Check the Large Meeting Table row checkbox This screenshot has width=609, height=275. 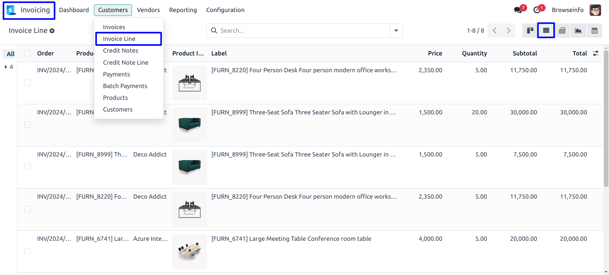(28, 251)
